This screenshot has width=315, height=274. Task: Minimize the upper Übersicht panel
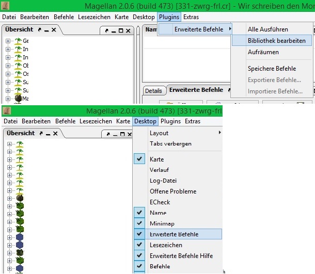coord(47,30)
